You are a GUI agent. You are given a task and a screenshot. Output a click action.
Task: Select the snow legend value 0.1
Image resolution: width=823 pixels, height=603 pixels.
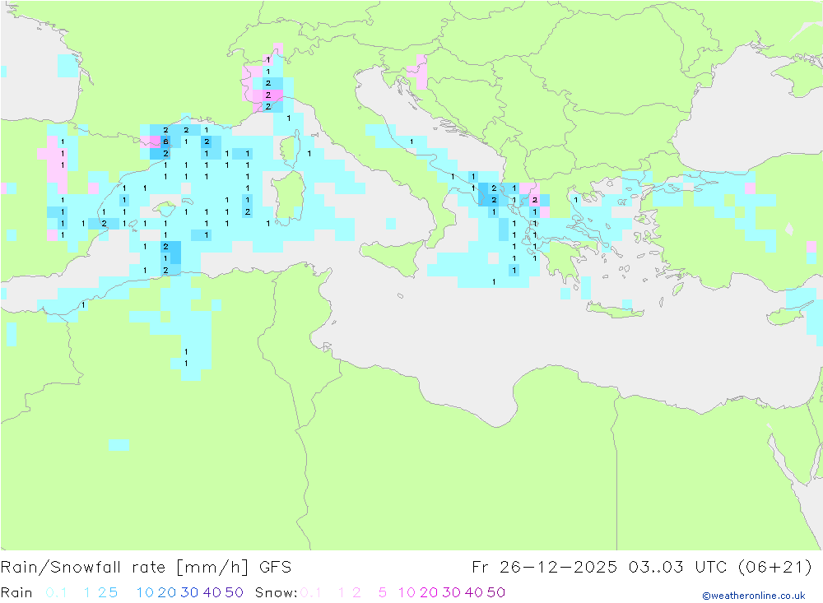coord(311,592)
